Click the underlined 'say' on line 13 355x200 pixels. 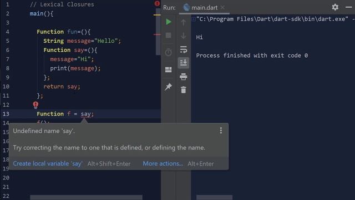click(86, 114)
